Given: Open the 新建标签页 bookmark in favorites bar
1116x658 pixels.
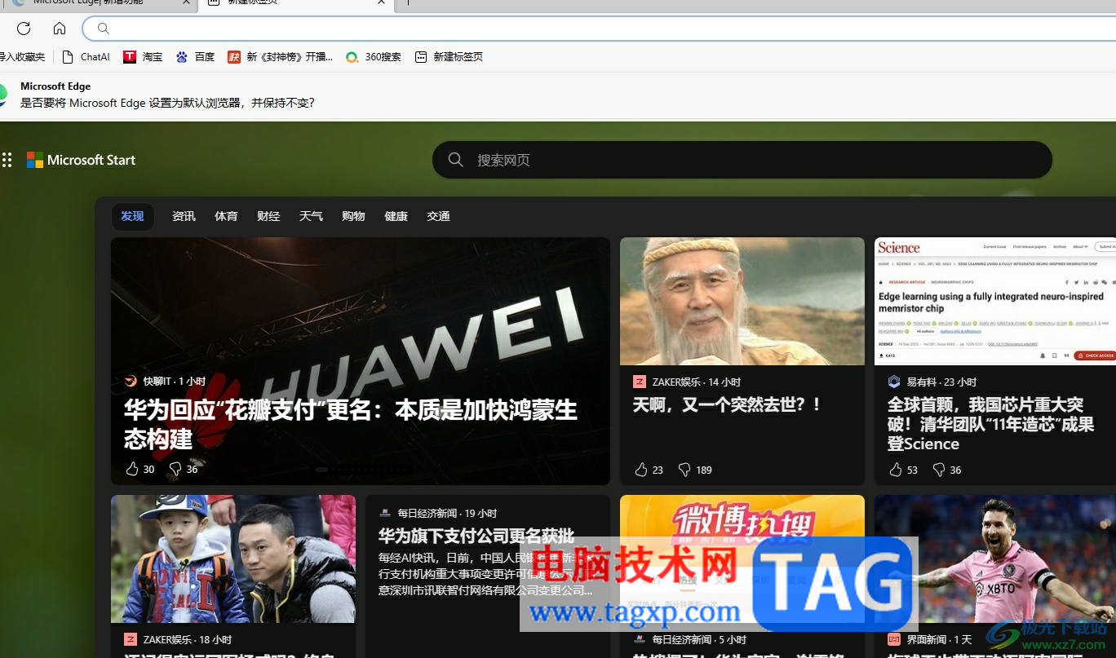Looking at the screenshot, I should [x=449, y=57].
